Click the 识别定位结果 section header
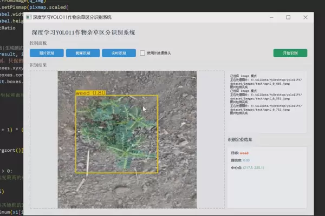The image size is (325, 216). tap(240, 140)
